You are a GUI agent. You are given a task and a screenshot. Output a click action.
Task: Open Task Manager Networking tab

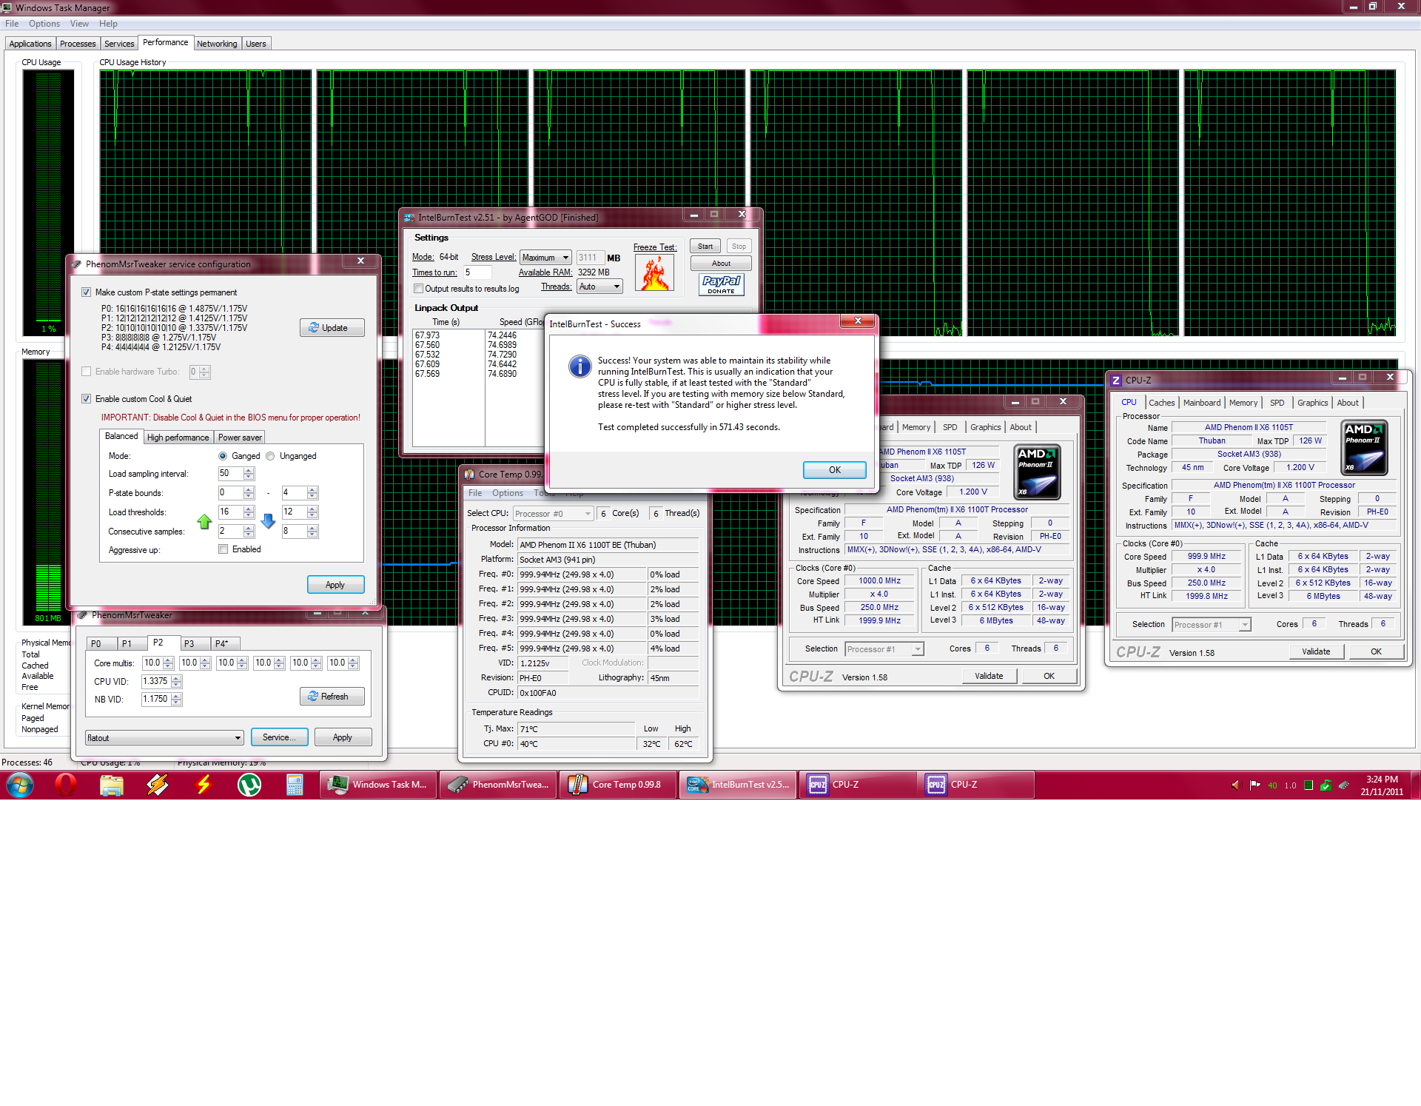217,44
